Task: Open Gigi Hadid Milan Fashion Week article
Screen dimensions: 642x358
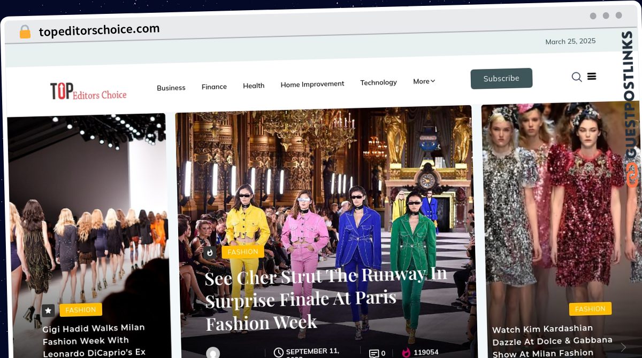Action: [x=94, y=341]
